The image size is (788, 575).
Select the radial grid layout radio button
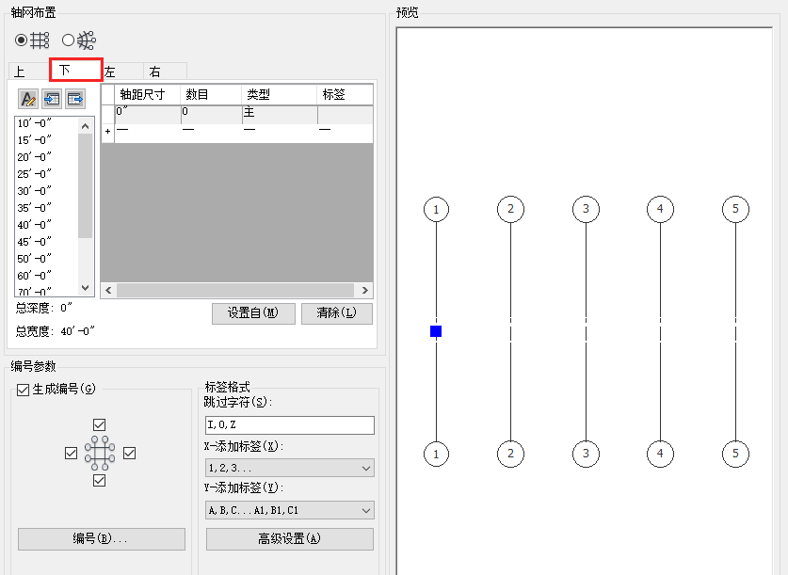click(69, 40)
